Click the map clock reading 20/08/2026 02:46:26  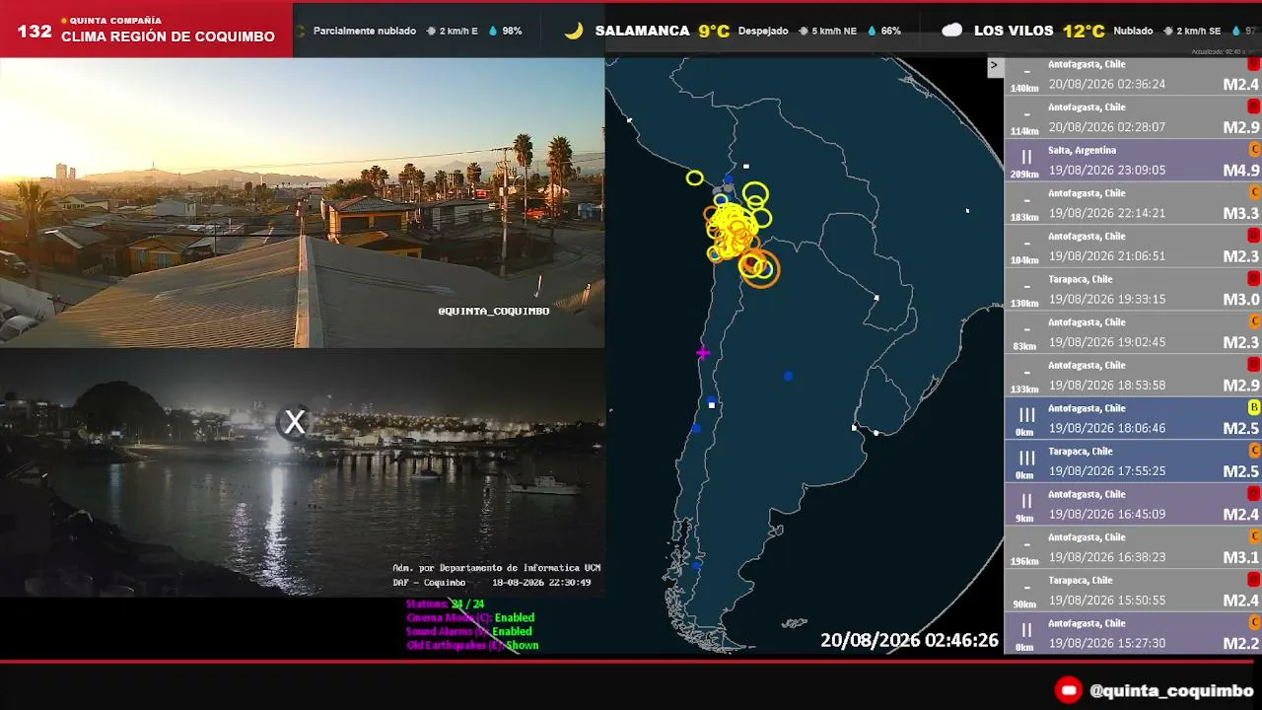[909, 641]
